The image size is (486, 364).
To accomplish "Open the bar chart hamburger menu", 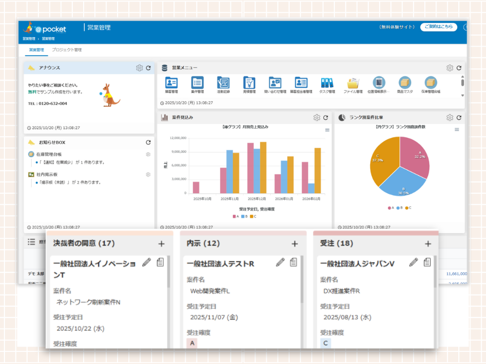I will (327, 130).
